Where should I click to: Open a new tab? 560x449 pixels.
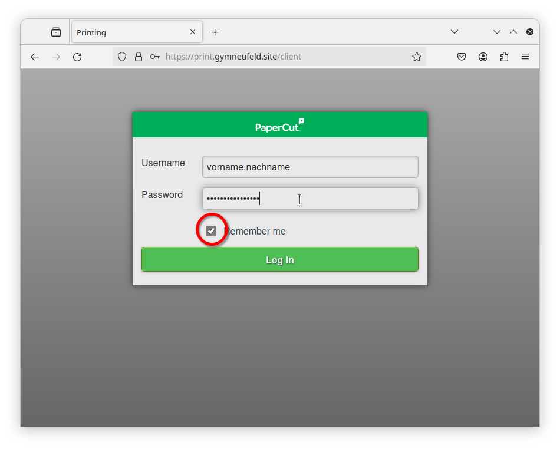(215, 32)
